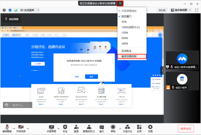Screen dimensions: 201x135
Task: Open 分组讨论 breakout rooms
Action: point(128,128)
